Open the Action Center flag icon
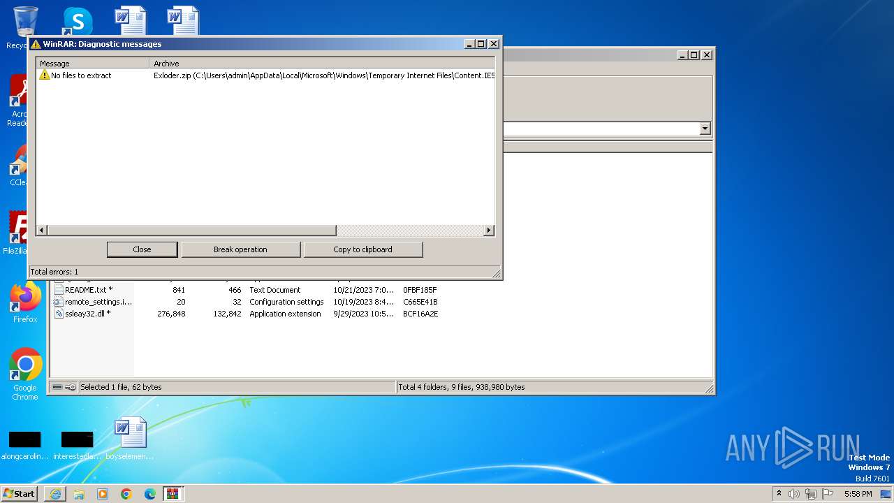 point(828,494)
